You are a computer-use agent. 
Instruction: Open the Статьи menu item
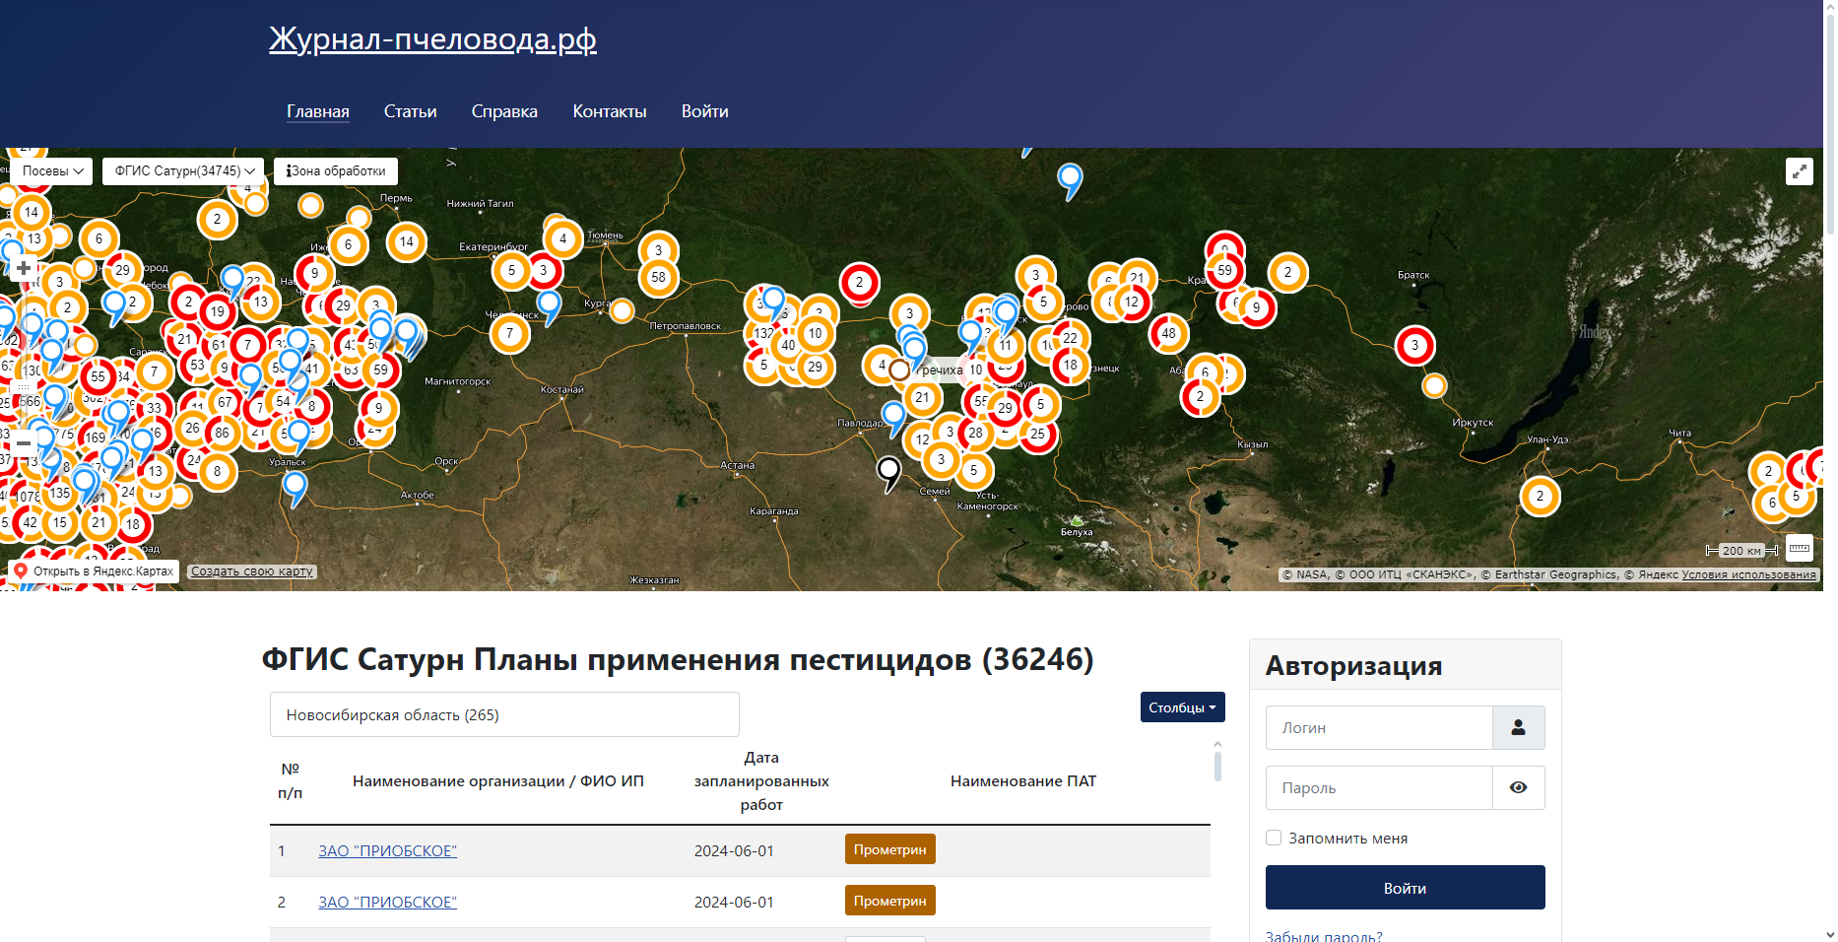point(411,111)
